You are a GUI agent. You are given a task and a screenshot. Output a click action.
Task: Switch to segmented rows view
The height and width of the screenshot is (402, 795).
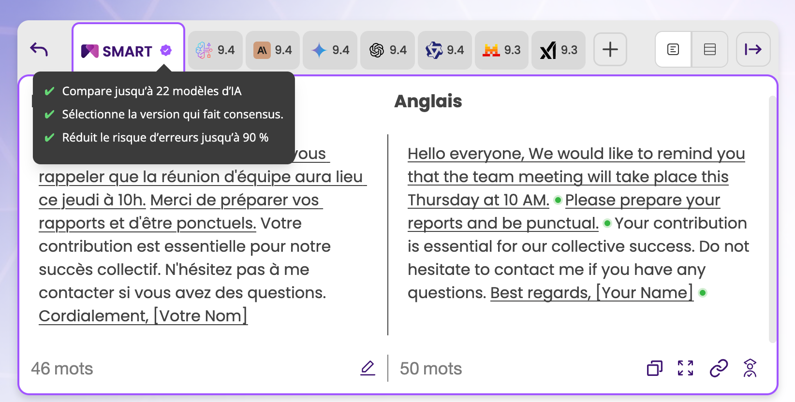tap(710, 49)
